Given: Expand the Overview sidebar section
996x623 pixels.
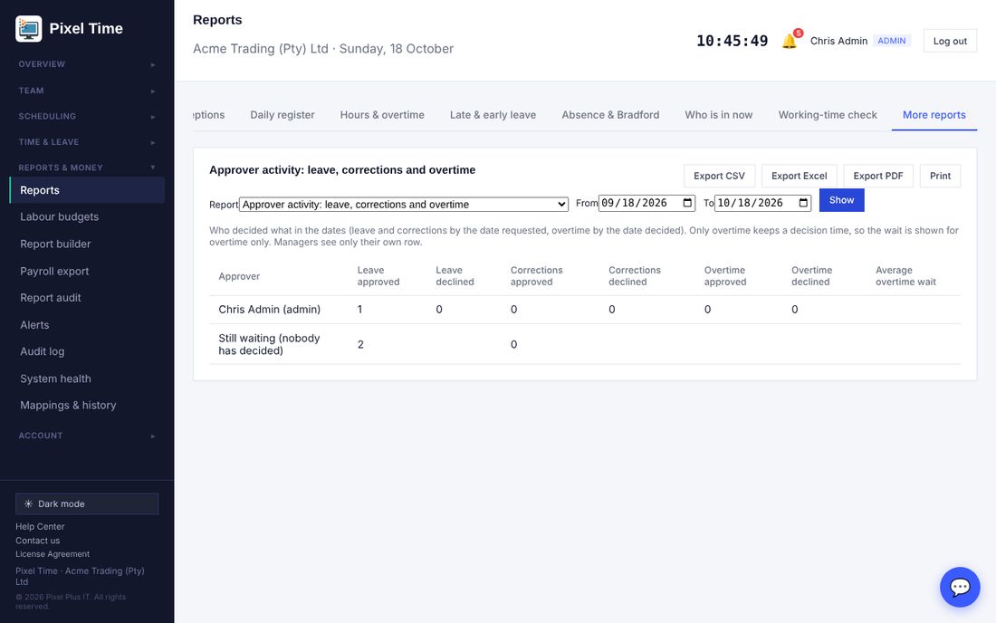Looking at the screenshot, I should [x=87, y=64].
